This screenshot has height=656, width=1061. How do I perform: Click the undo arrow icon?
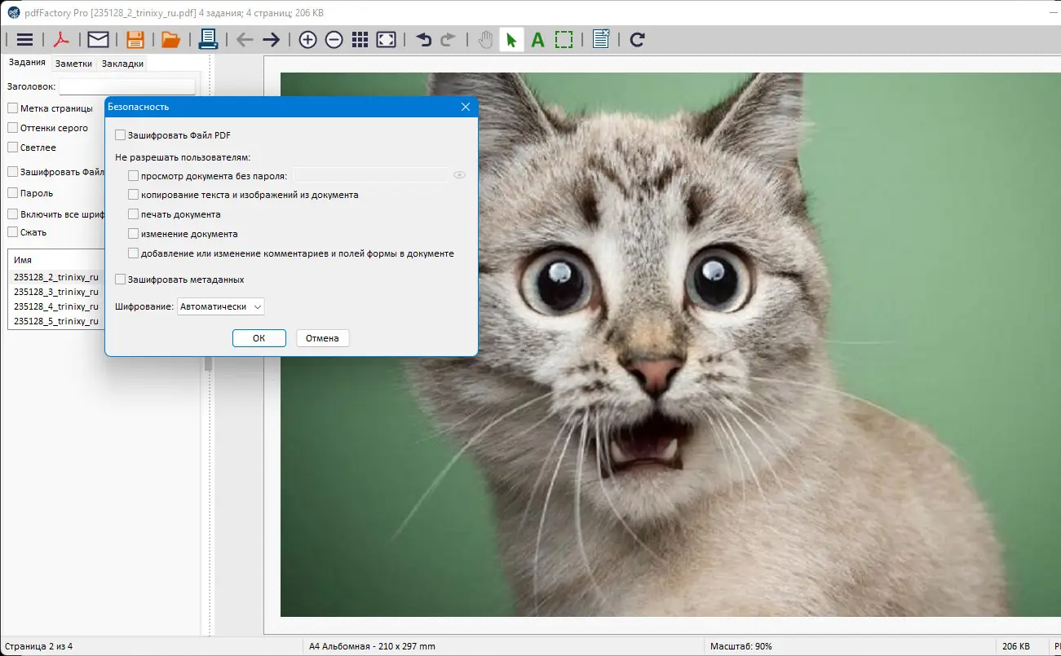click(424, 39)
